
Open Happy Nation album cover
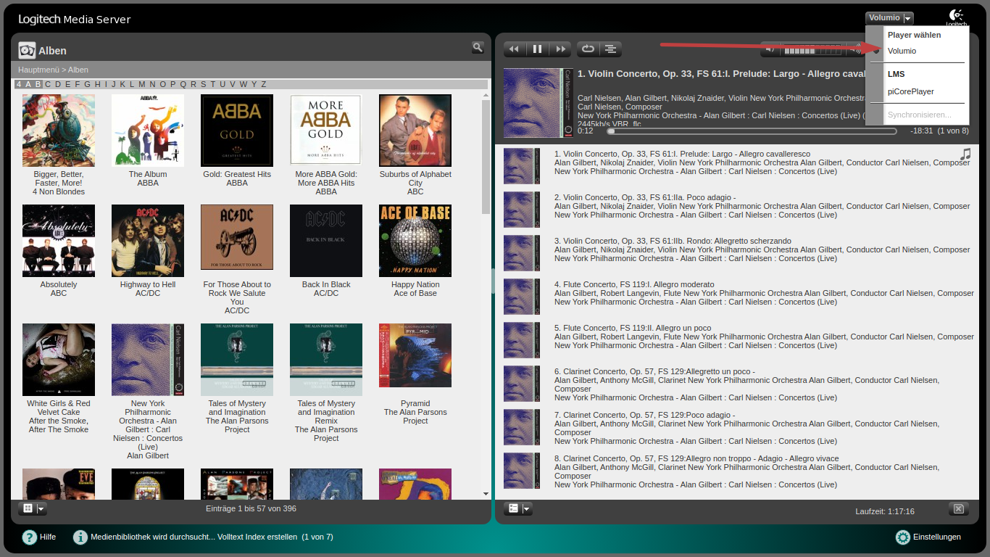(415, 241)
